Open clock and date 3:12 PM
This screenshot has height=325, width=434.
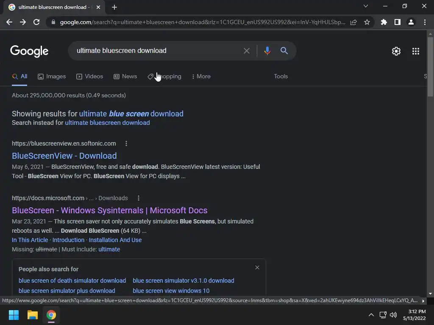[x=415, y=315]
